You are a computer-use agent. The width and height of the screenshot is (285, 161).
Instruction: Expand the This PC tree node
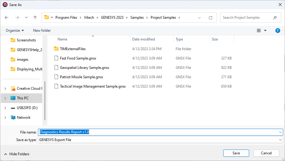[x=5, y=98]
